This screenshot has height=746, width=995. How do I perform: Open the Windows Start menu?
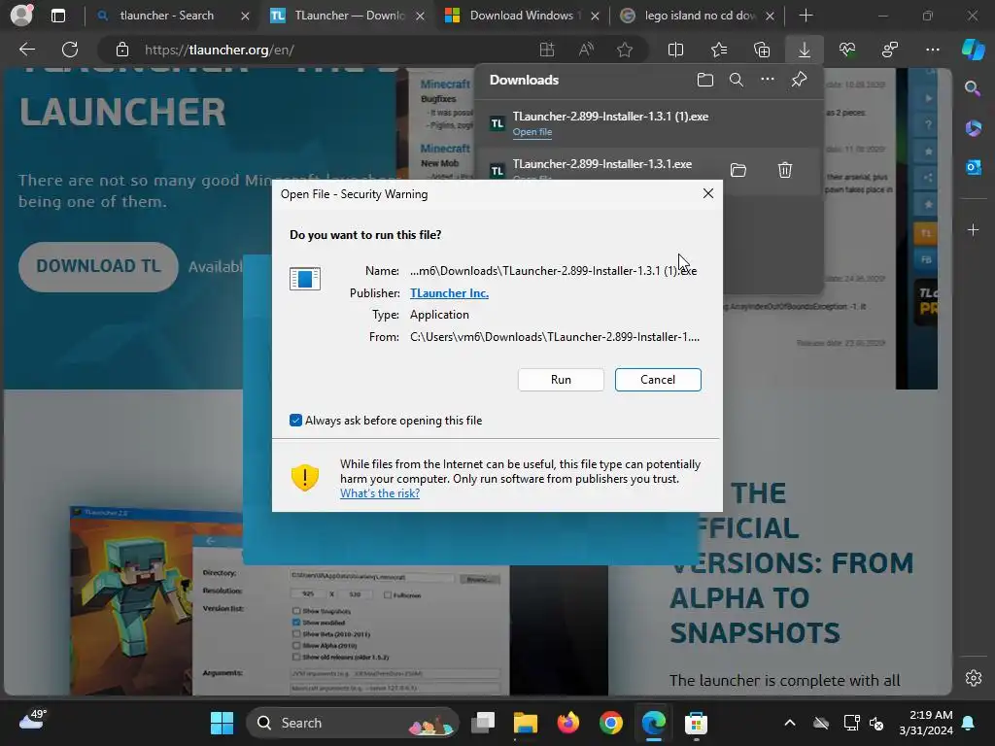coord(222,723)
